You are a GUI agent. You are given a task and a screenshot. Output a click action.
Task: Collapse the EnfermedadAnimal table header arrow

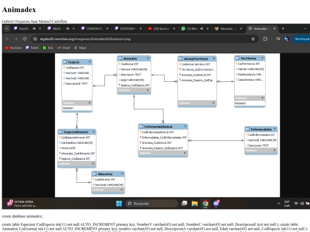pyautogui.click(x=185, y=127)
